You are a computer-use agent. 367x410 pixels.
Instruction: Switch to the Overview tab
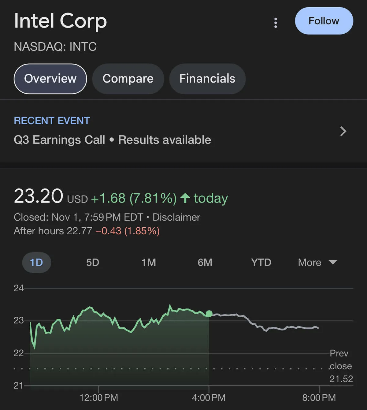(50, 79)
